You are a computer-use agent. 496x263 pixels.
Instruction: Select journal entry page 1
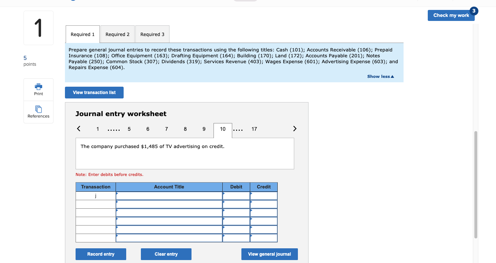point(98,129)
